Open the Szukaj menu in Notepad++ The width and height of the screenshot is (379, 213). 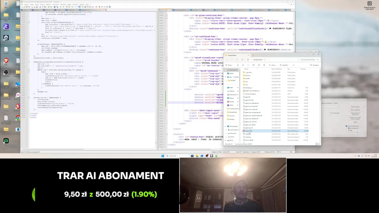coord(32,4)
